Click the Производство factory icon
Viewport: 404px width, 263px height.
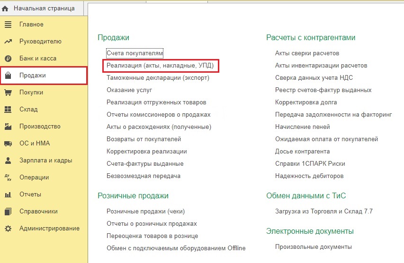[x=8, y=127]
